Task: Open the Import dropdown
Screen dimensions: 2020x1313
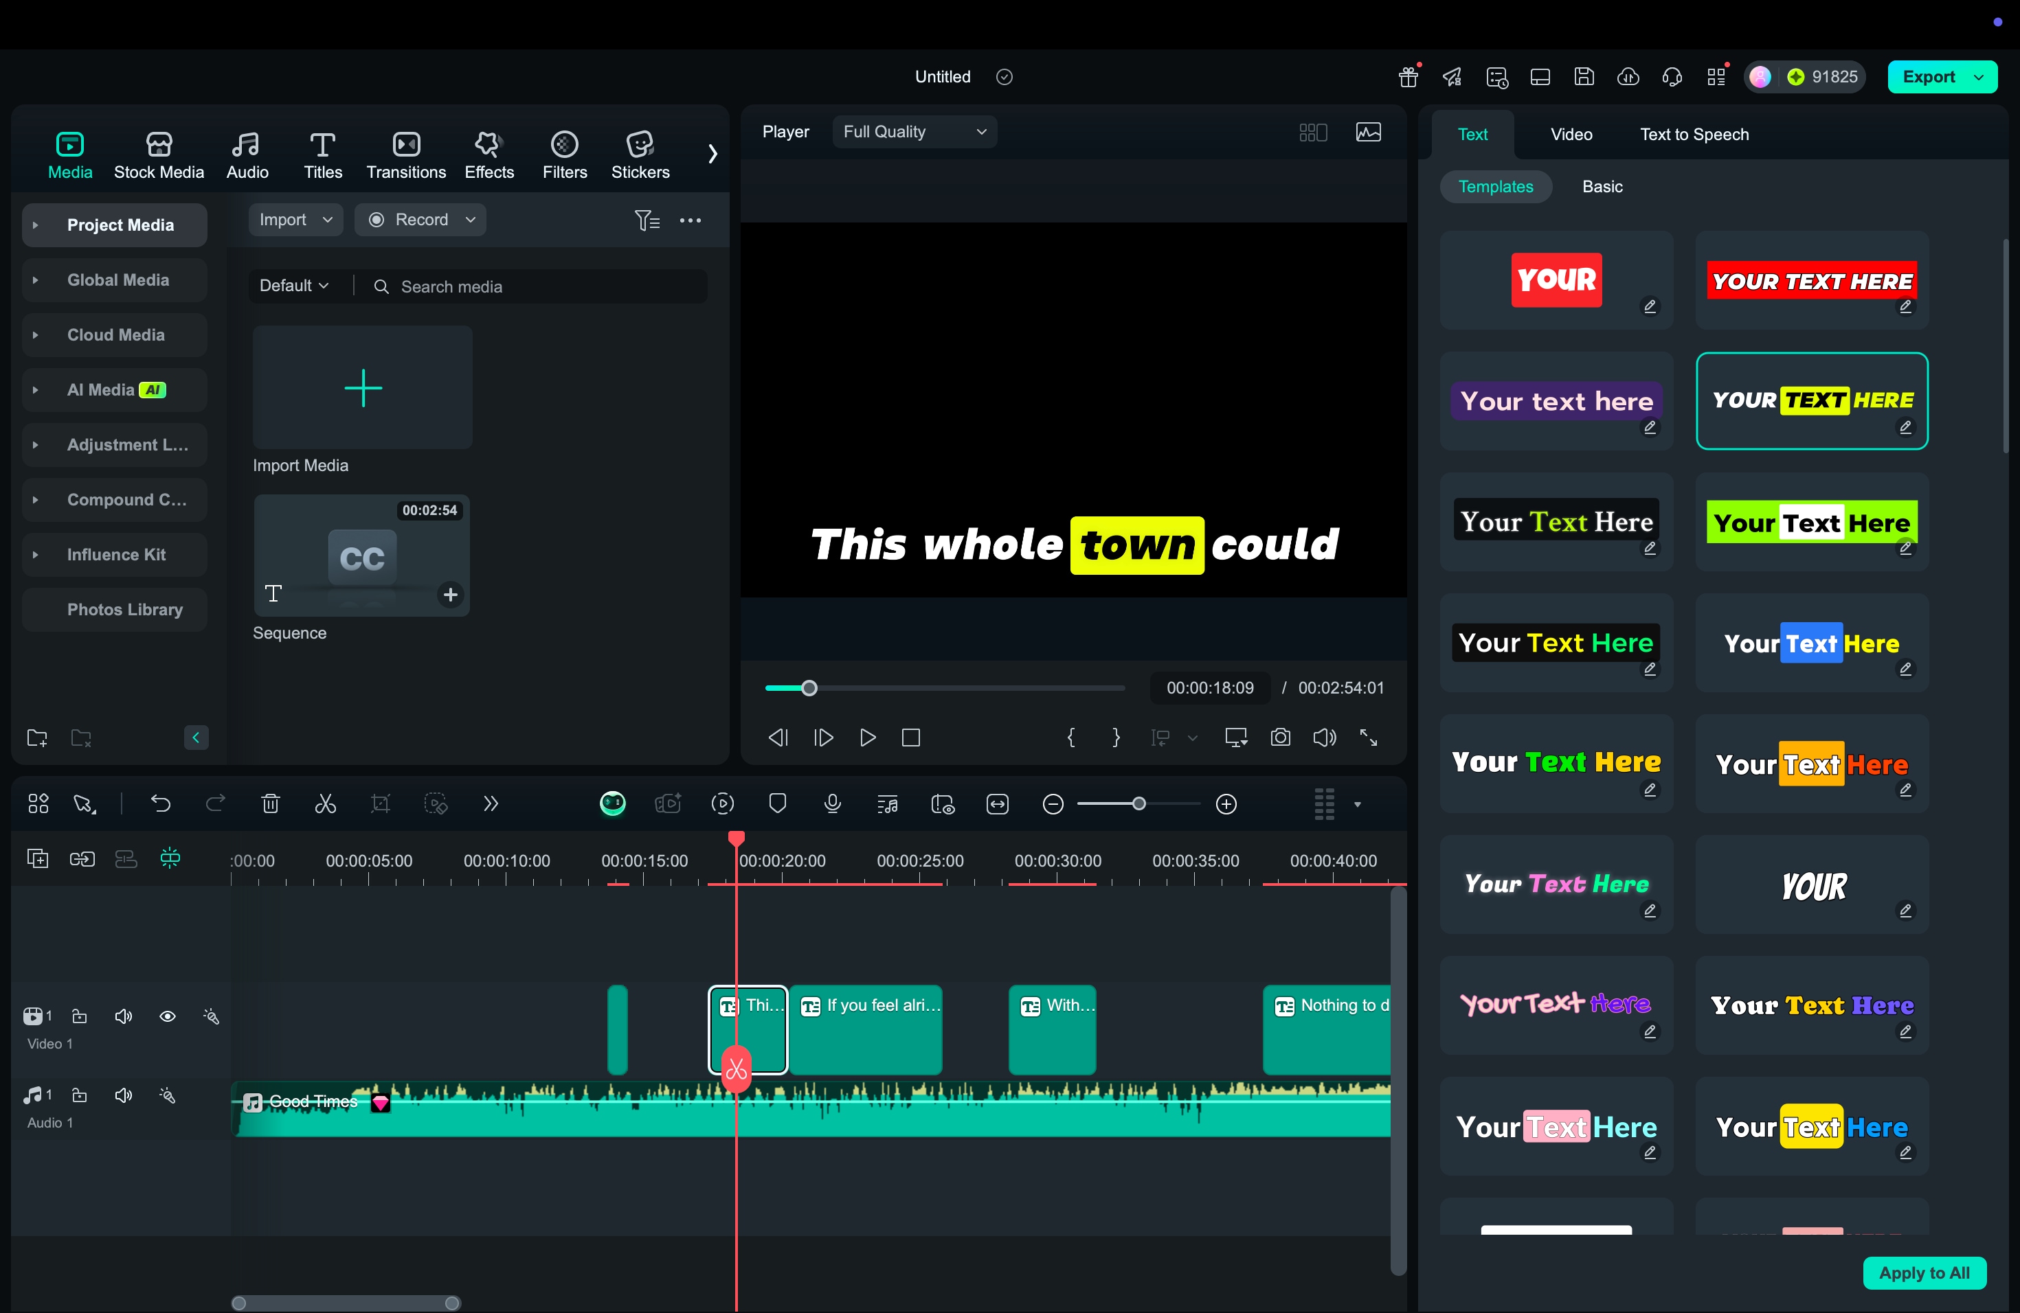Action: (295, 220)
